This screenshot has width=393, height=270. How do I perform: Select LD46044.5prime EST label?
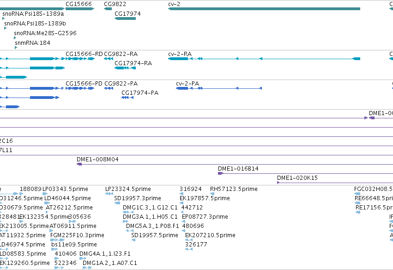(67, 198)
